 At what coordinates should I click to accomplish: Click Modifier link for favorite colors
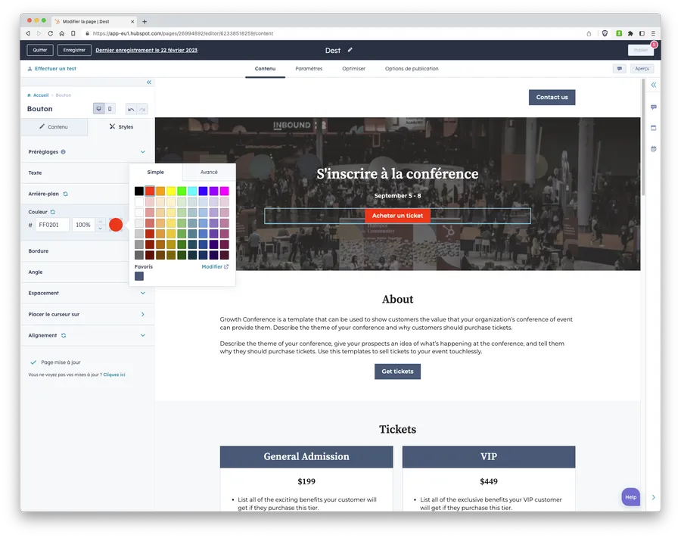(x=215, y=266)
